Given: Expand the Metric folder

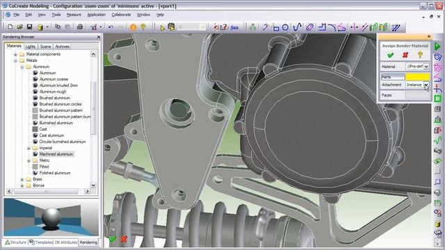Looking at the screenshot, I should (29, 160).
